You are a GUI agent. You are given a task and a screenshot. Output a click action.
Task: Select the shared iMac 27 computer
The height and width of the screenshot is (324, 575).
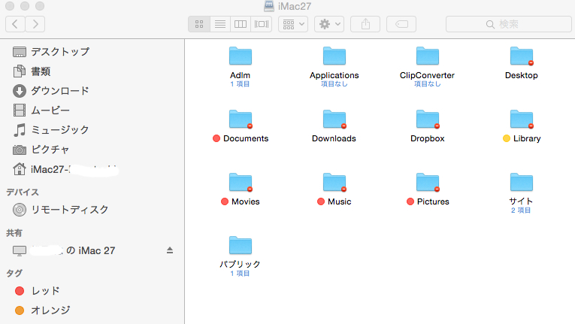(64, 250)
